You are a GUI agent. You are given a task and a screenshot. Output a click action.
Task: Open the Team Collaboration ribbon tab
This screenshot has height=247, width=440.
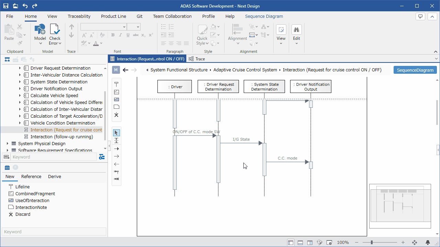click(x=172, y=16)
